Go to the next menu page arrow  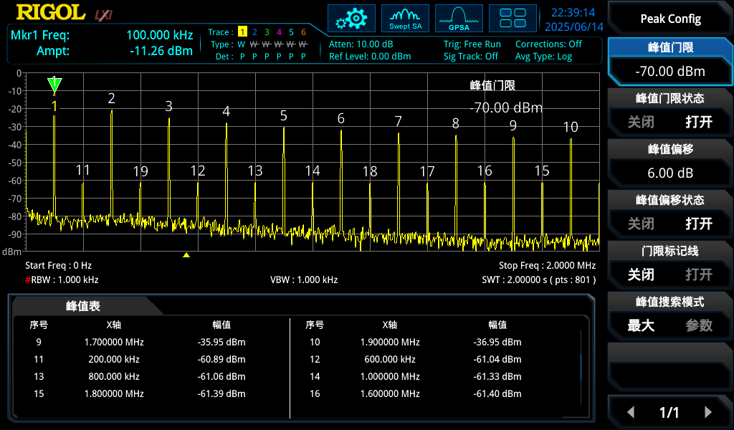point(707,412)
